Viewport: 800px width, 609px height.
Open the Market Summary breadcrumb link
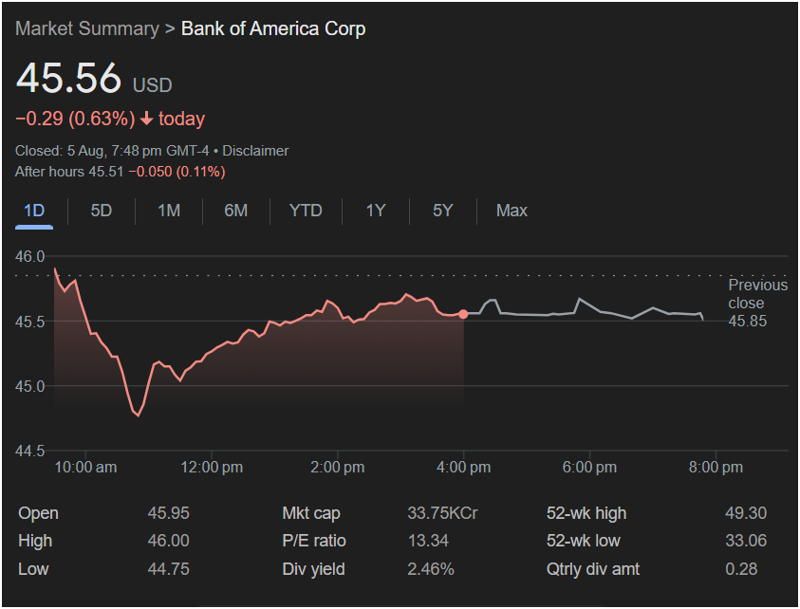coord(87,28)
